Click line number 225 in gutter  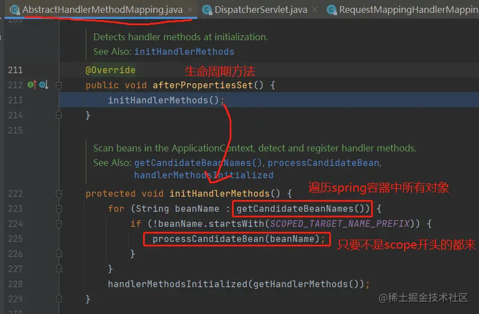15,239
